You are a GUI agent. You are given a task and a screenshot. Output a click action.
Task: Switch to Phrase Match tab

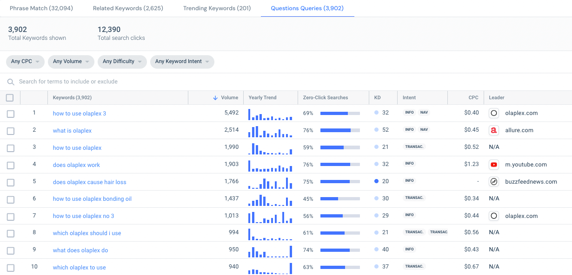(41, 8)
